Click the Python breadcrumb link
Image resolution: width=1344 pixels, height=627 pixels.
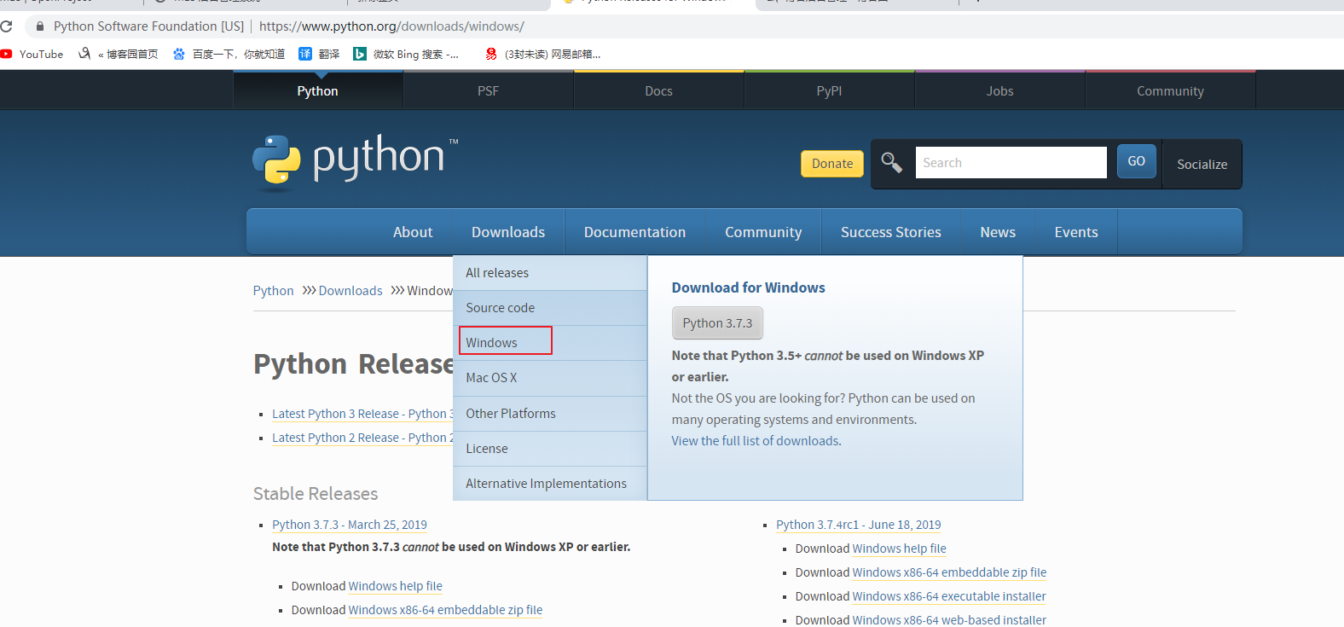pos(273,291)
